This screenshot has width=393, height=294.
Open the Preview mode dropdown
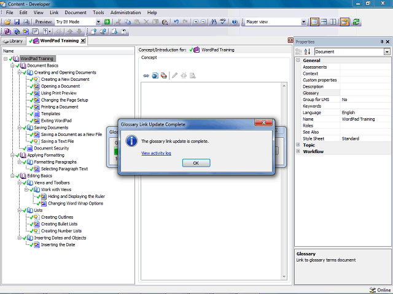(98, 22)
